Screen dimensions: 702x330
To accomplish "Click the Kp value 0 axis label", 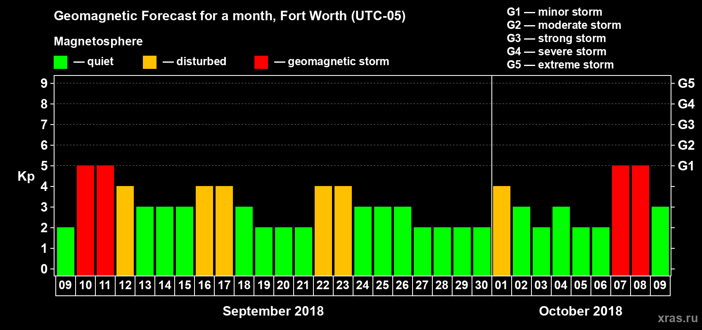I will [x=44, y=269].
